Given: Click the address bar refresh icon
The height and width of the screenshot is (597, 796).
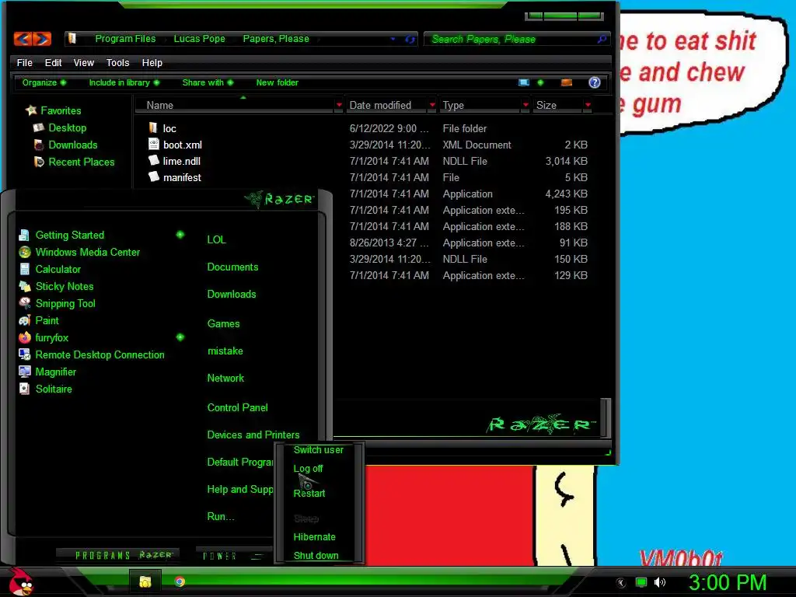Looking at the screenshot, I should point(410,39).
